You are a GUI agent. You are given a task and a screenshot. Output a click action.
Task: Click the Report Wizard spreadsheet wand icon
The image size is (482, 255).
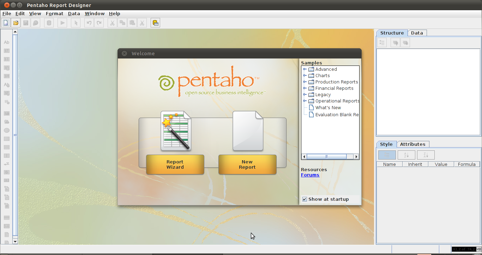[x=176, y=131]
